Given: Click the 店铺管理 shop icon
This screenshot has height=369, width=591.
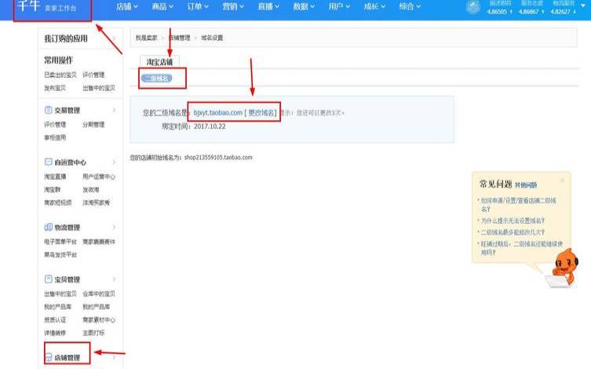Looking at the screenshot, I should point(49,358).
